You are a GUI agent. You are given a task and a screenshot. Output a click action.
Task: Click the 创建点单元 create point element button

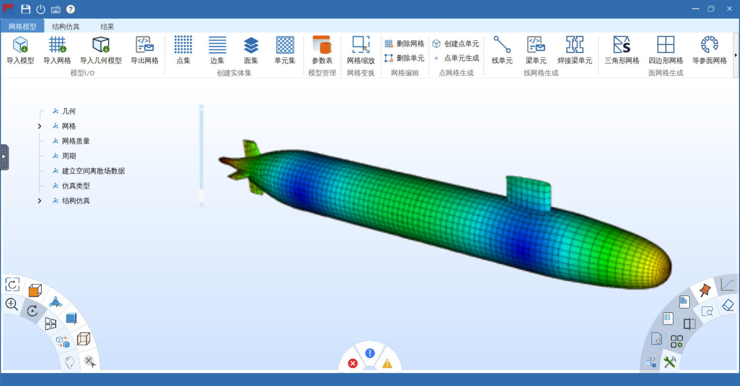(456, 43)
